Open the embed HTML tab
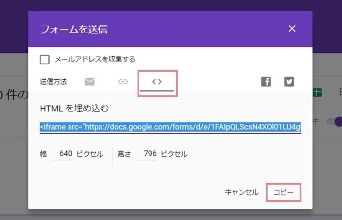Screen dimensions: 342x220 coord(157,83)
